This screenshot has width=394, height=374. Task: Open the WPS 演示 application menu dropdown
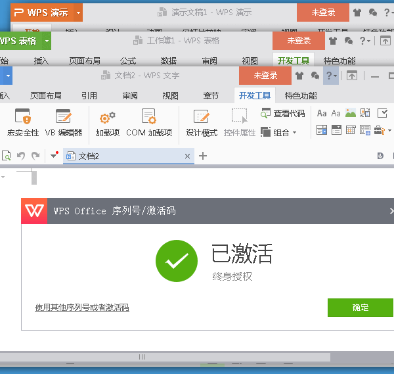coord(79,12)
